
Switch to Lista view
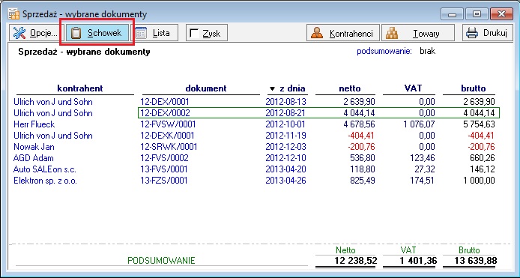tap(156, 33)
